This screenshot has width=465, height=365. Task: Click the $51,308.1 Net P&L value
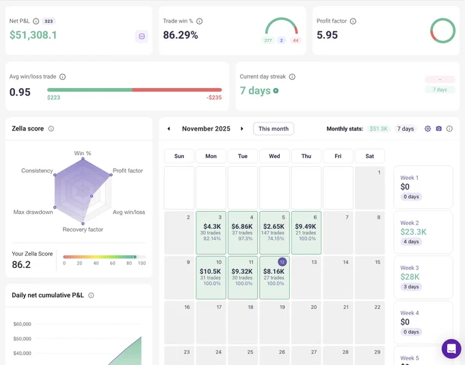[x=33, y=35]
